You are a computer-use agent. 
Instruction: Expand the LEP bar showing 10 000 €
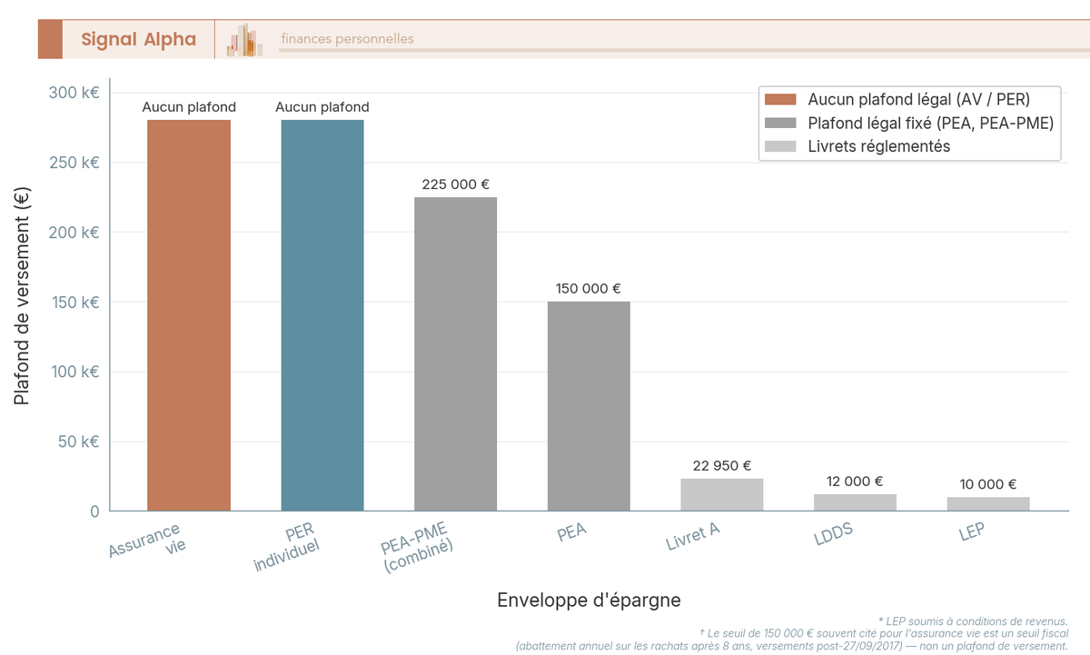click(989, 503)
